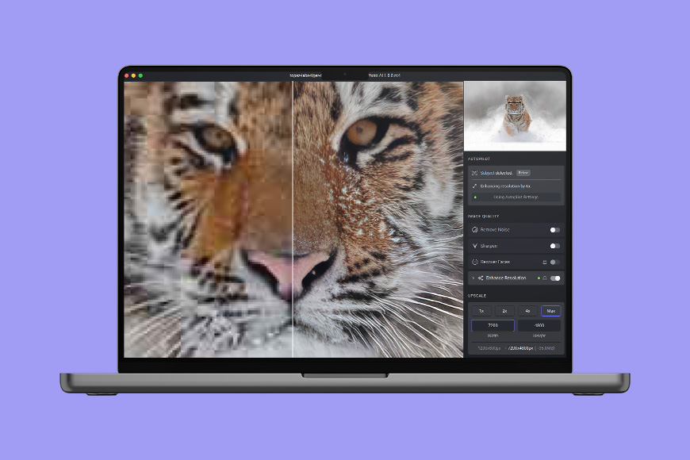Select the Max upscale option
The height and width of the screenshot is (460, 690).
[550, 311]
